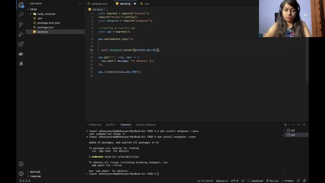
Task: Click the activity bar icon below Docker
Action: 21,64
